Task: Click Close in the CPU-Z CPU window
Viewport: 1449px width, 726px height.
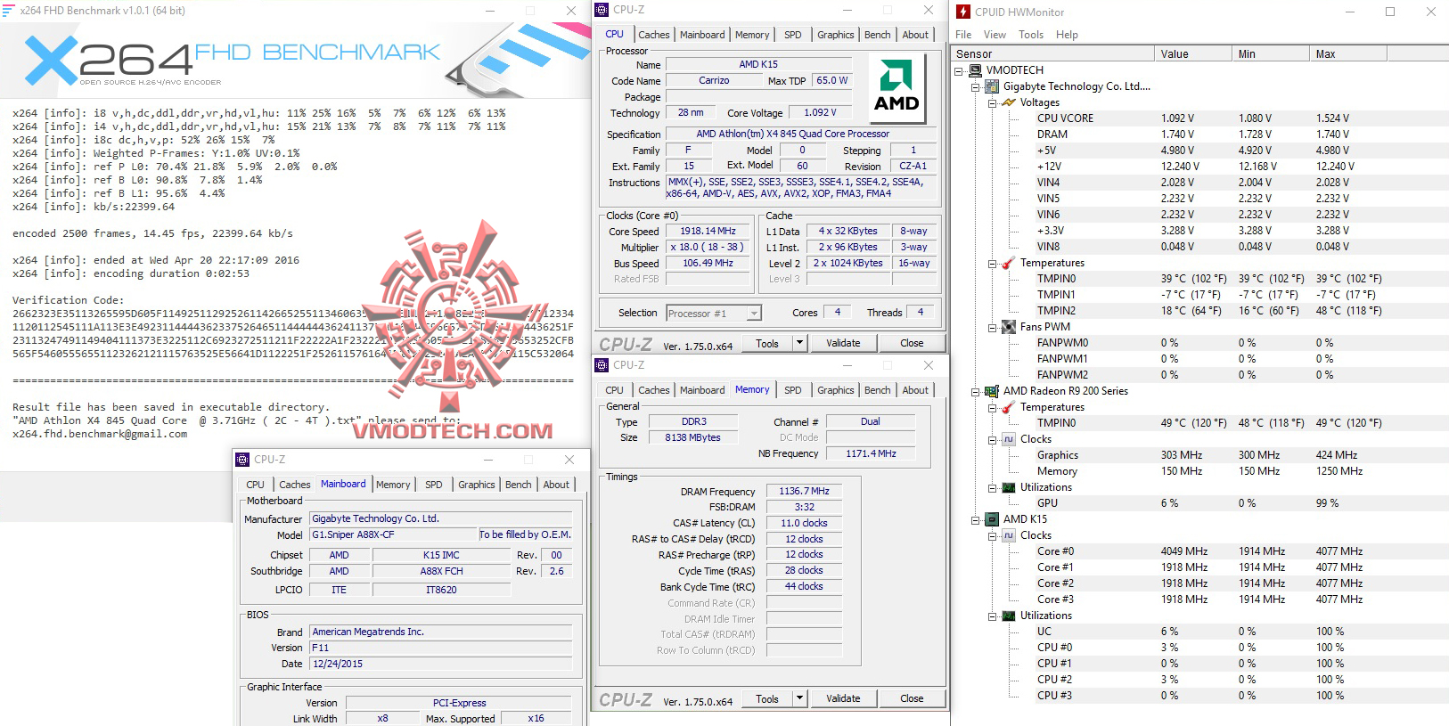Action: click(x=912, y=343)
